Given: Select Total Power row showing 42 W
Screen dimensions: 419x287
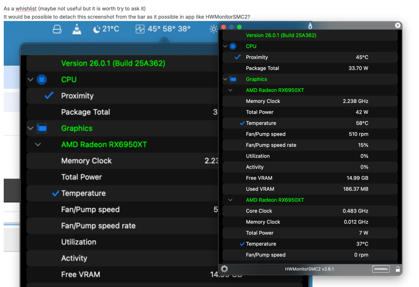Looking at the screenshot, I should pyautogui.click(x=310, y=112).
